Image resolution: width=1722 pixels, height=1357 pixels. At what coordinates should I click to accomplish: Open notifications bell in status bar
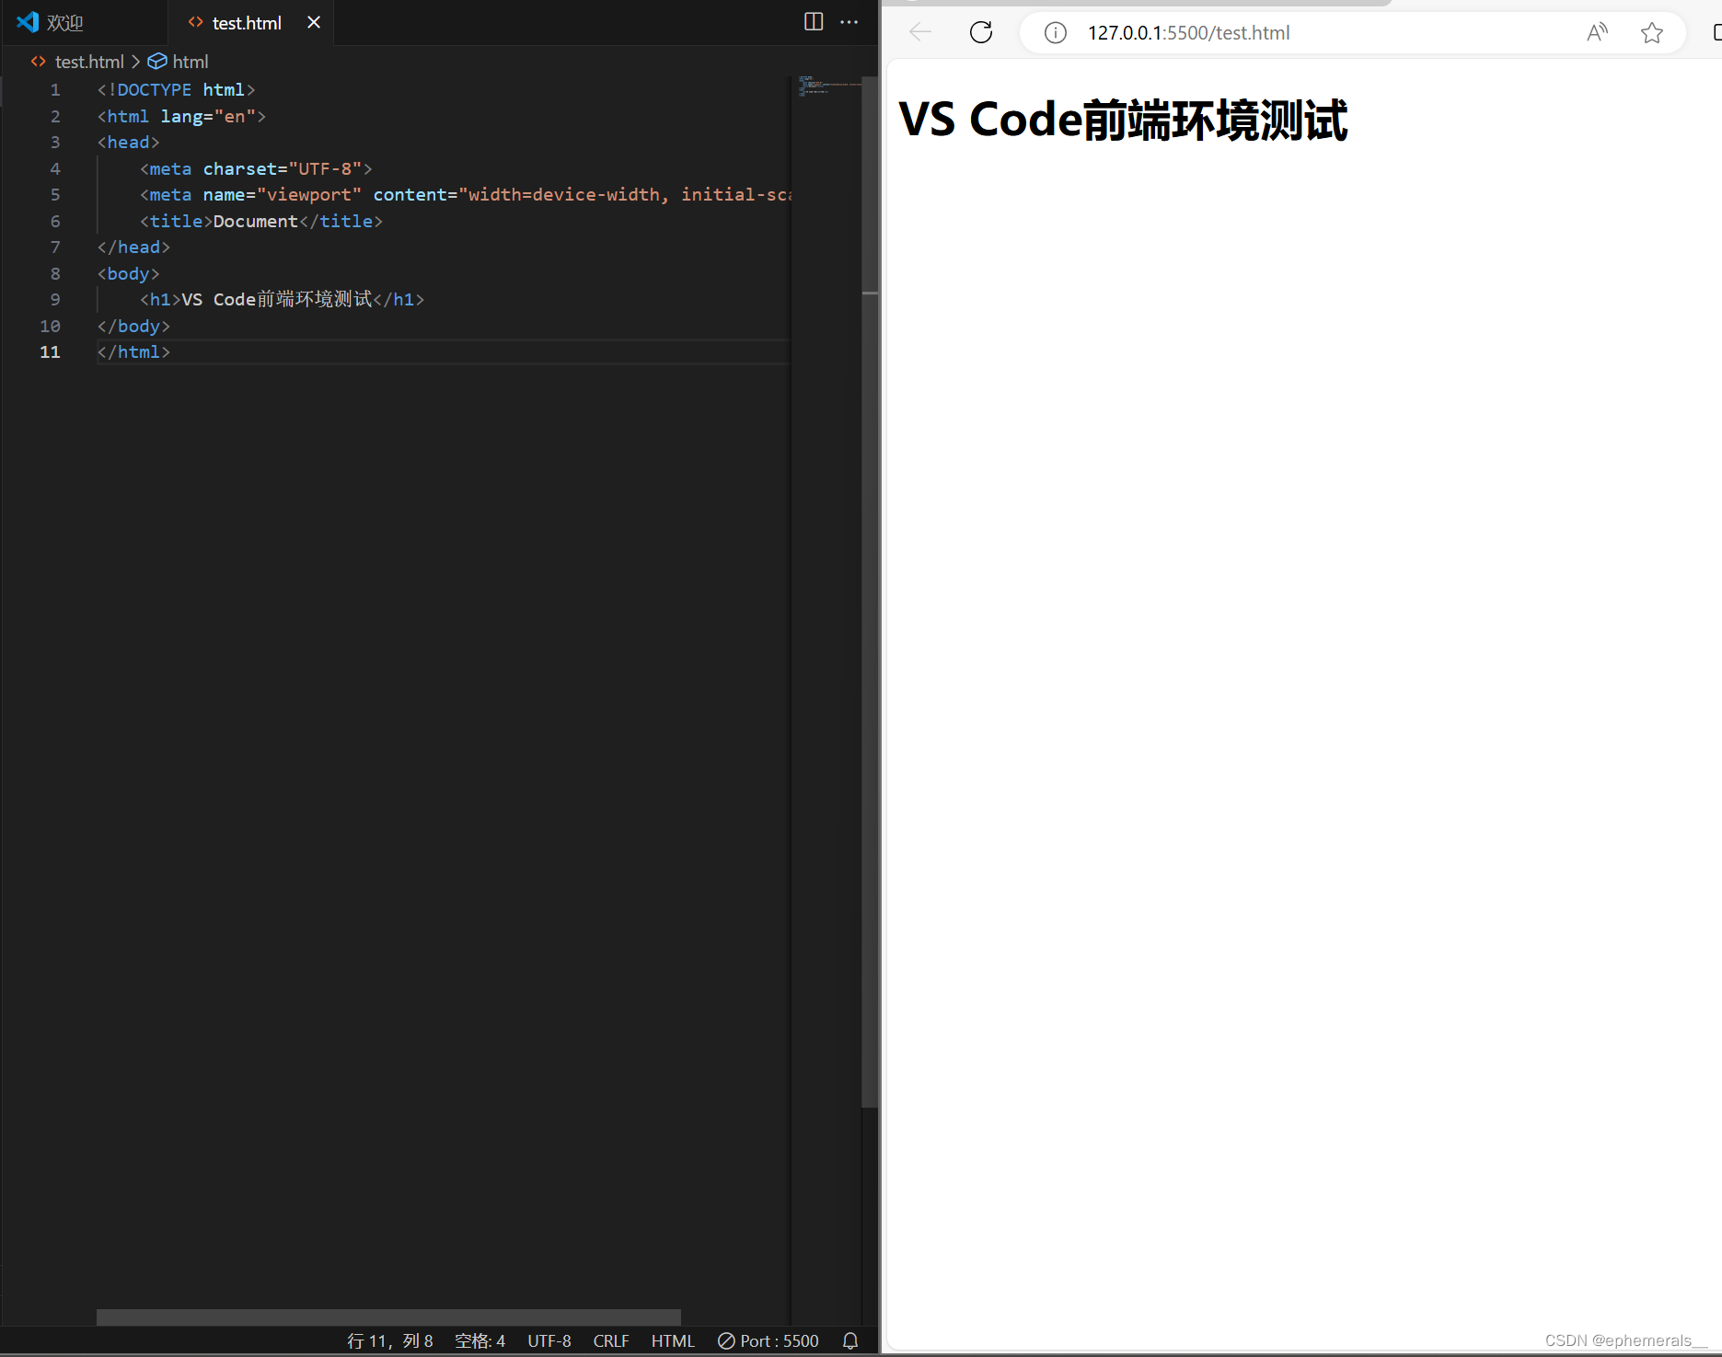(850, 1341)
